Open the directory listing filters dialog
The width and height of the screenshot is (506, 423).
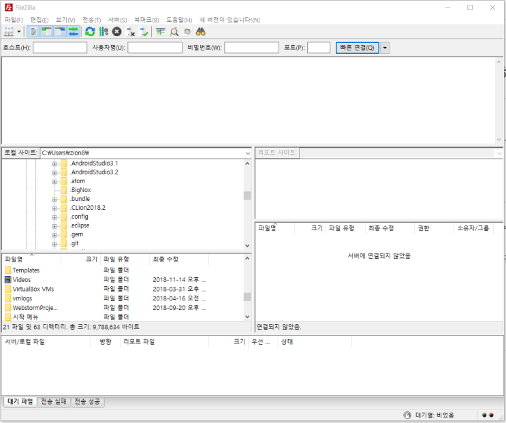coord(161,31)
